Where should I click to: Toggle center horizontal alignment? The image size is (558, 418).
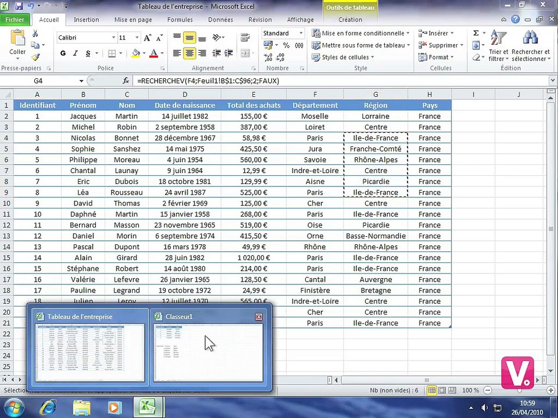click(x=189, y=53)
